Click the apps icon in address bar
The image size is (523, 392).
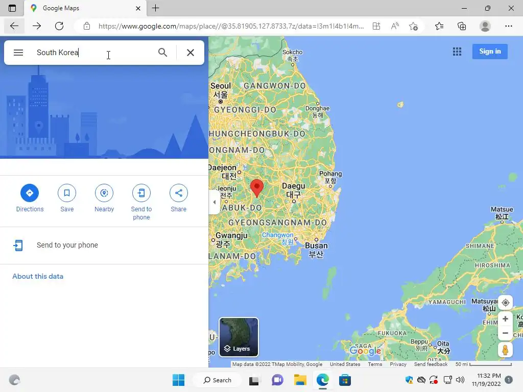[x=376, y=26]
